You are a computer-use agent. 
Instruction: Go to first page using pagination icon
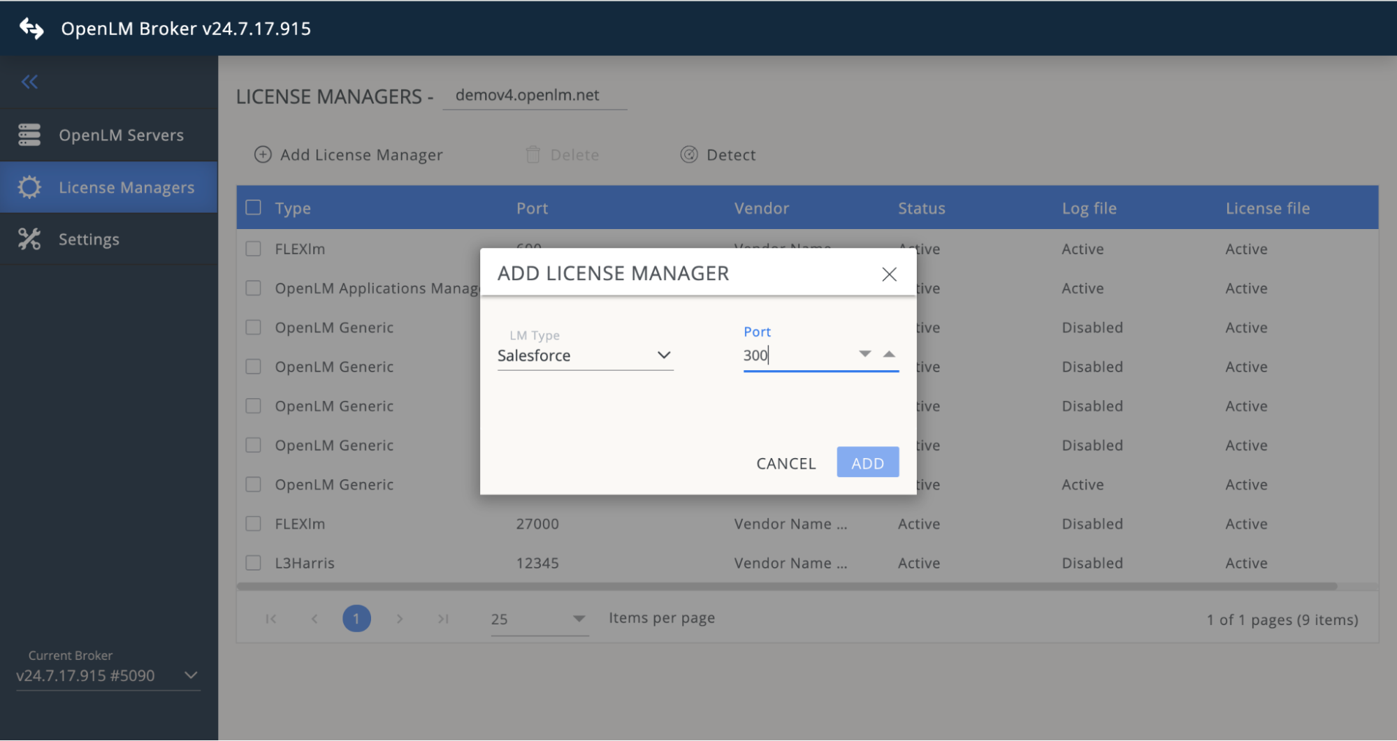[x=270, y=619]
